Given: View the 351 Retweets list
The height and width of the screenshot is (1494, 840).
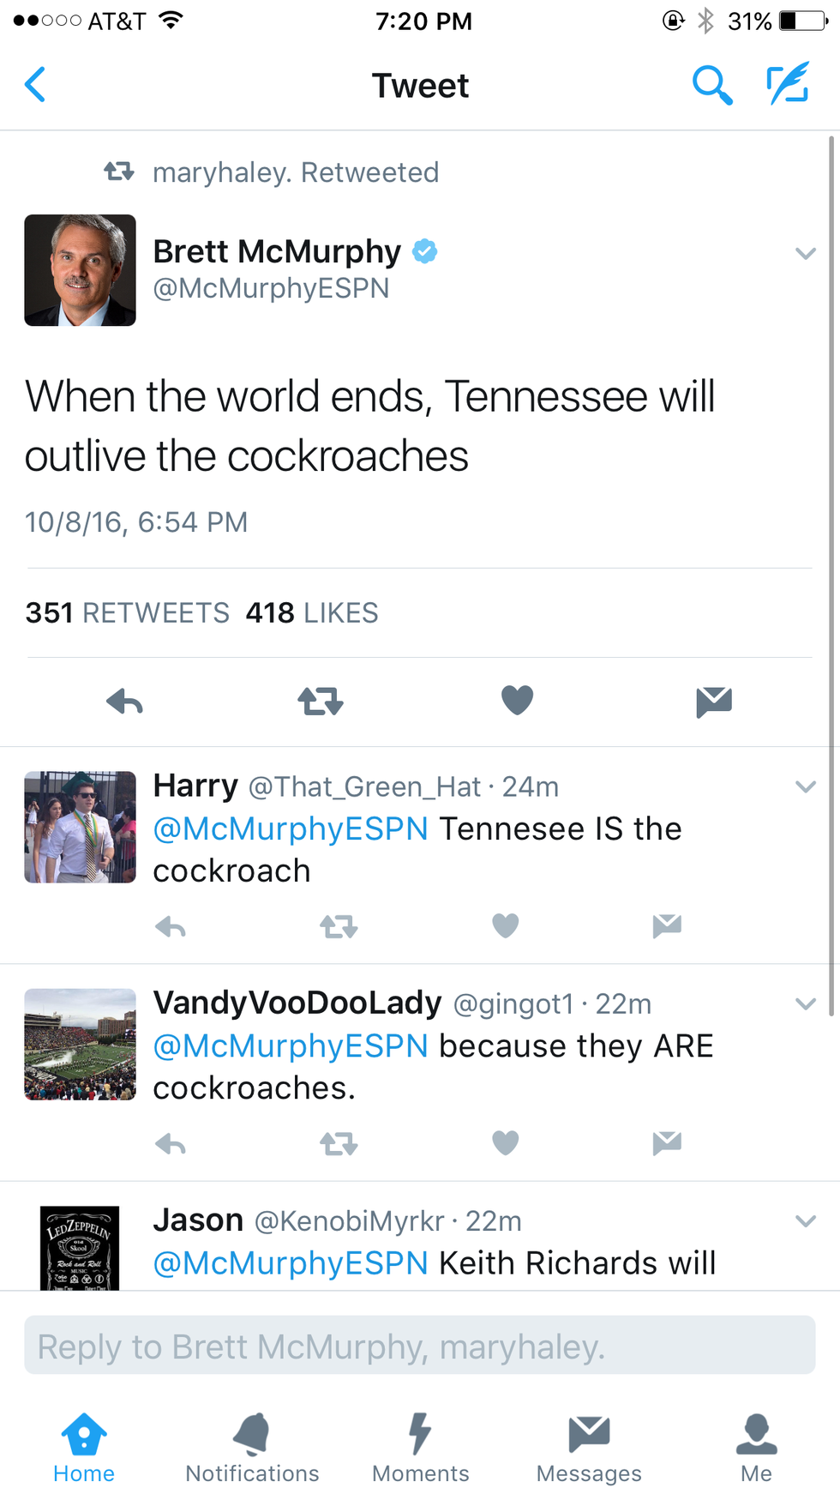Looking at the screenshot, I should [x=128, y=612].
